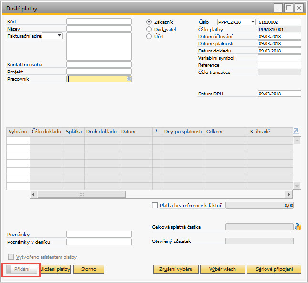Open payment means coins icon
This screenshot has height=283, width=308.
[298, 227]
